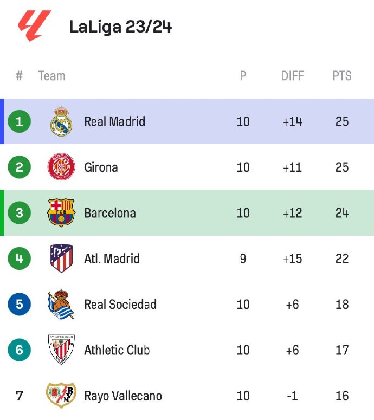Tap the Athletic Club badge
This screenshot has height=420, width=374.
[61, 350]
